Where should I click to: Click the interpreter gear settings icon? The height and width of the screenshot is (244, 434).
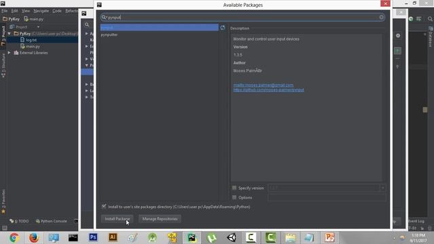[398, 36]
